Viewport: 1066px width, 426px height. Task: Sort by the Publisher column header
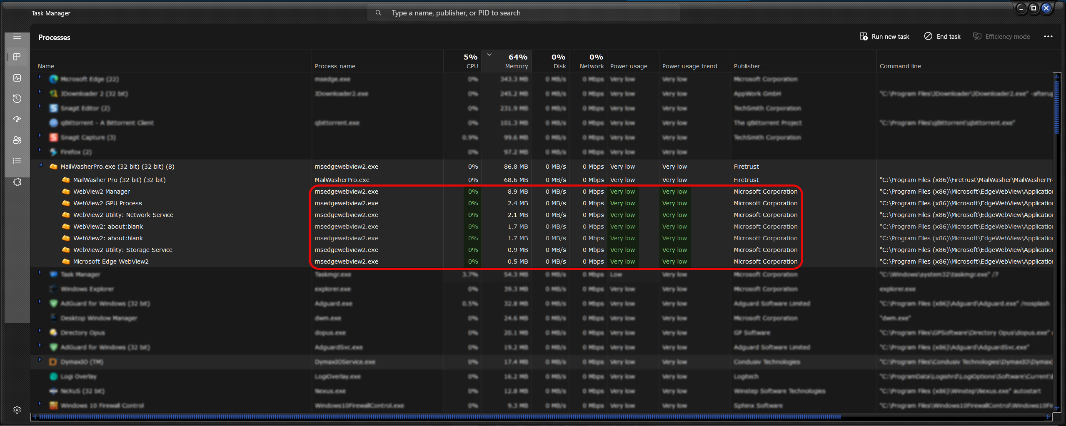coord(804,61)
